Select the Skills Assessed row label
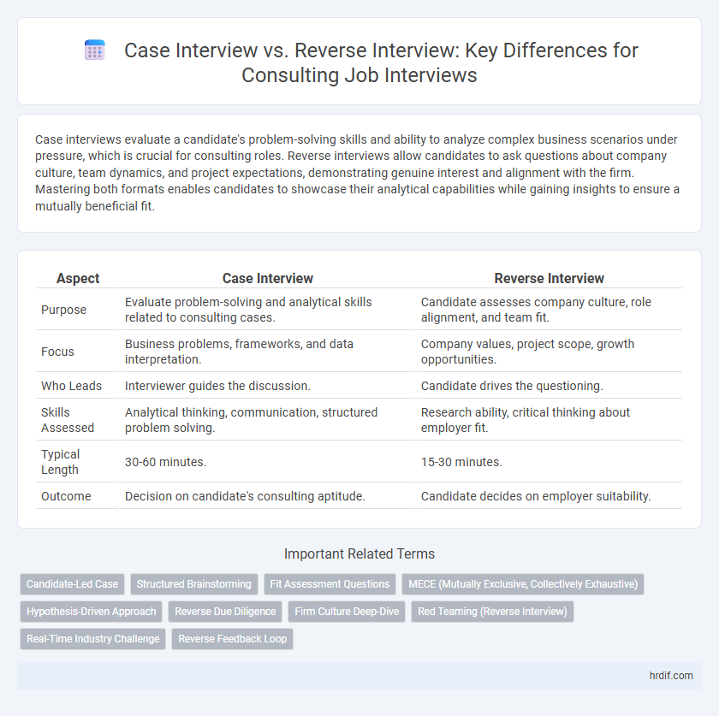Image resolution: width=719 pixels, height=716 pixels. point(68,420)
